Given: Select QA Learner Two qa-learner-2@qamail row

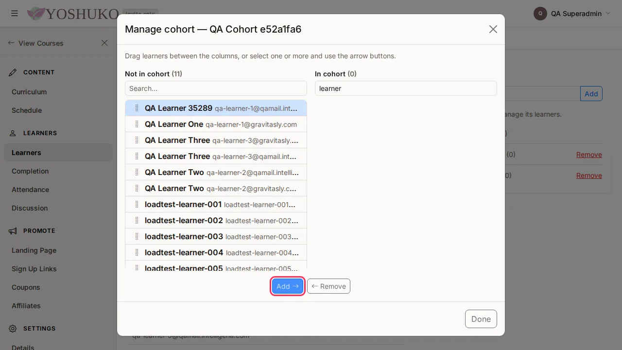Looking at the screenshot, I should [x=216, y=172].
